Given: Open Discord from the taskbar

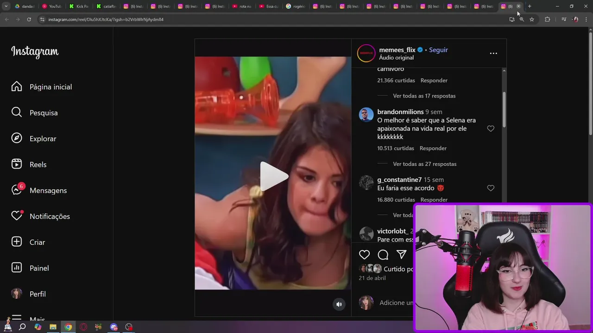Looking at the screenshot, I should click(x=114, y=327).
